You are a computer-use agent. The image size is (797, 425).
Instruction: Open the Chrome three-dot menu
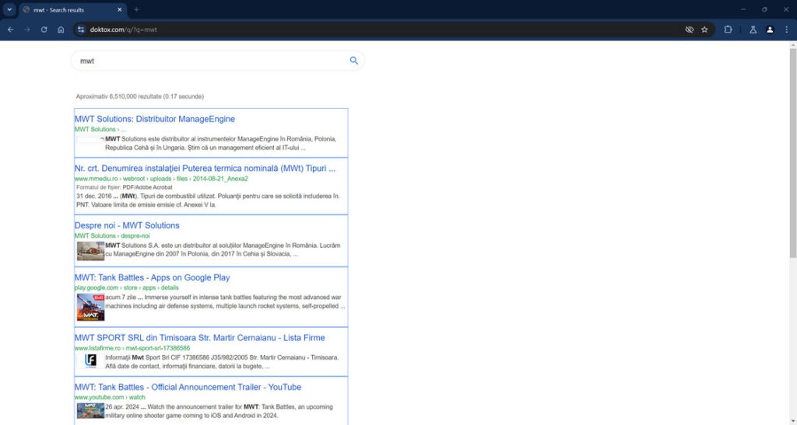[x=786, y=30]
